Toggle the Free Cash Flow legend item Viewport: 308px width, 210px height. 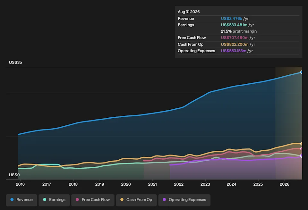click(93, 200)
